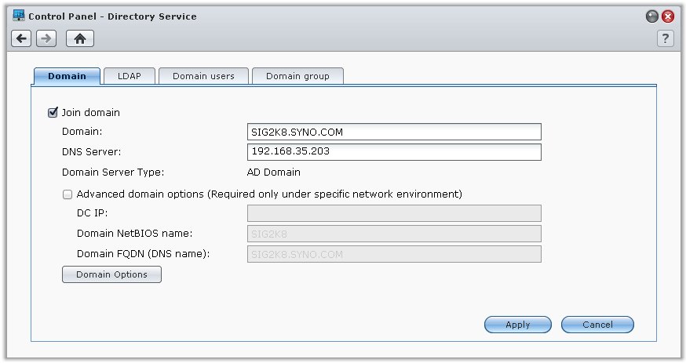Click the DNS Server label
The height and width of the screenshot is (363, 686).
[x=91, y=152]
